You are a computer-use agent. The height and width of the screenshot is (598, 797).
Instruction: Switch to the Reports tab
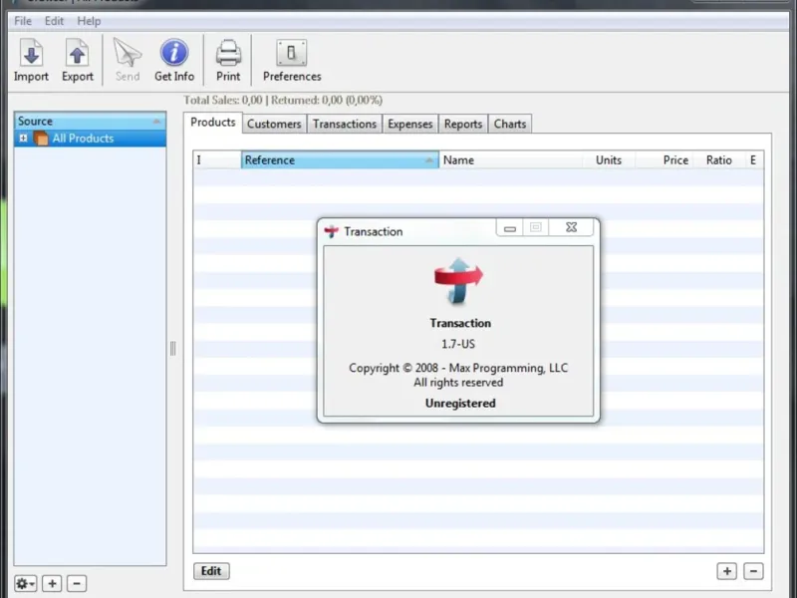[x=463, y=124]
